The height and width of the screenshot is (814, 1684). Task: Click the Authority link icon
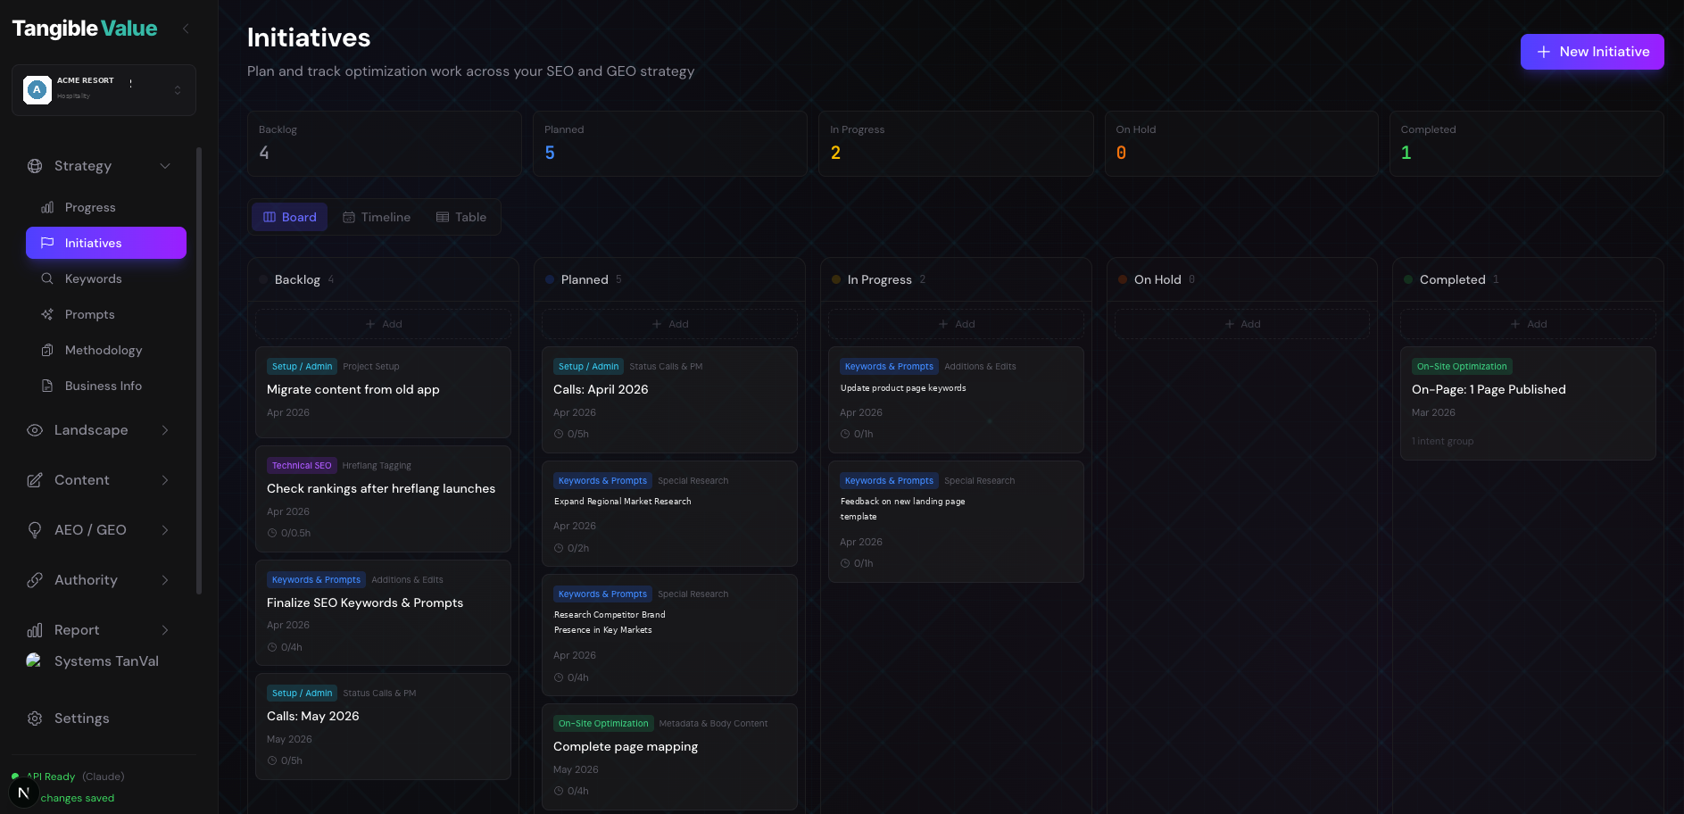[x=35, y=580]
